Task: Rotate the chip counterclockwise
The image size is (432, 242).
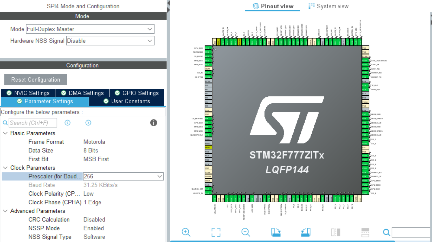Action: (306, 232)
